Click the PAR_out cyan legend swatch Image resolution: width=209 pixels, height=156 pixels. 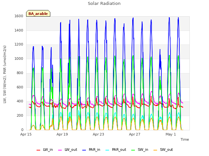pyautogui.click(x=107, y=150)
